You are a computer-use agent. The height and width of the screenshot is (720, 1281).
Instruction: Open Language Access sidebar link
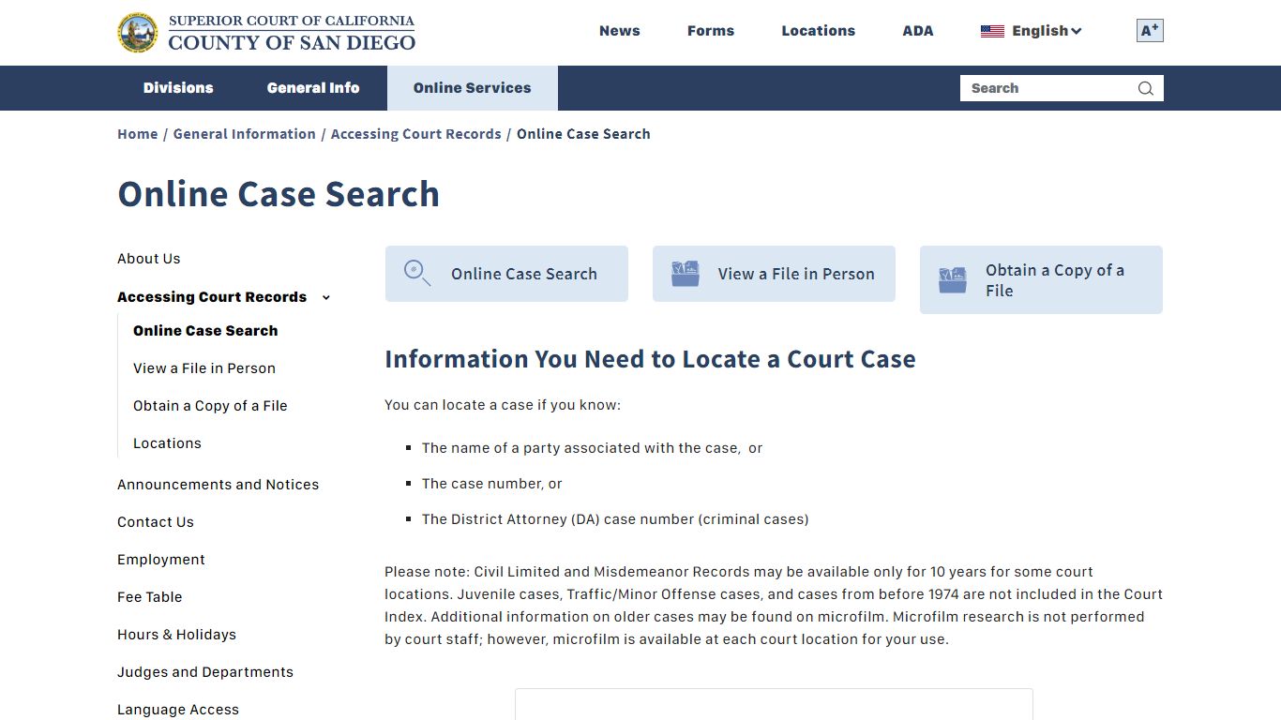pyautogui.click(x=178, y=710)
